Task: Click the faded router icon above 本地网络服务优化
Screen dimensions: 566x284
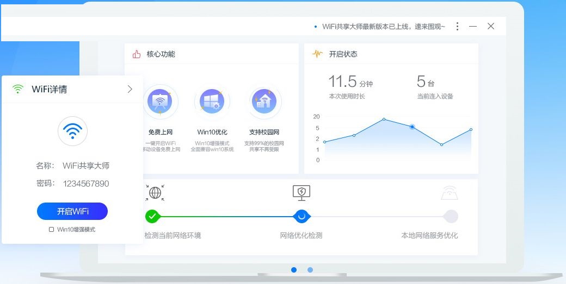Action: (450, 193)
